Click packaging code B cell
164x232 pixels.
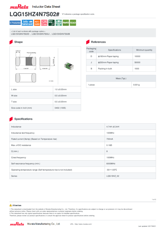point(91,69)
